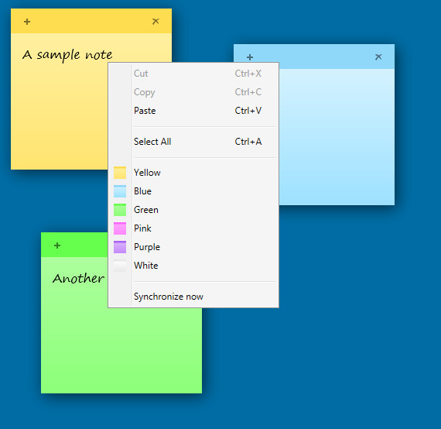Pick the White color swatch icon
This screenshot has width=441, height=429.
[x=120, y=266]
